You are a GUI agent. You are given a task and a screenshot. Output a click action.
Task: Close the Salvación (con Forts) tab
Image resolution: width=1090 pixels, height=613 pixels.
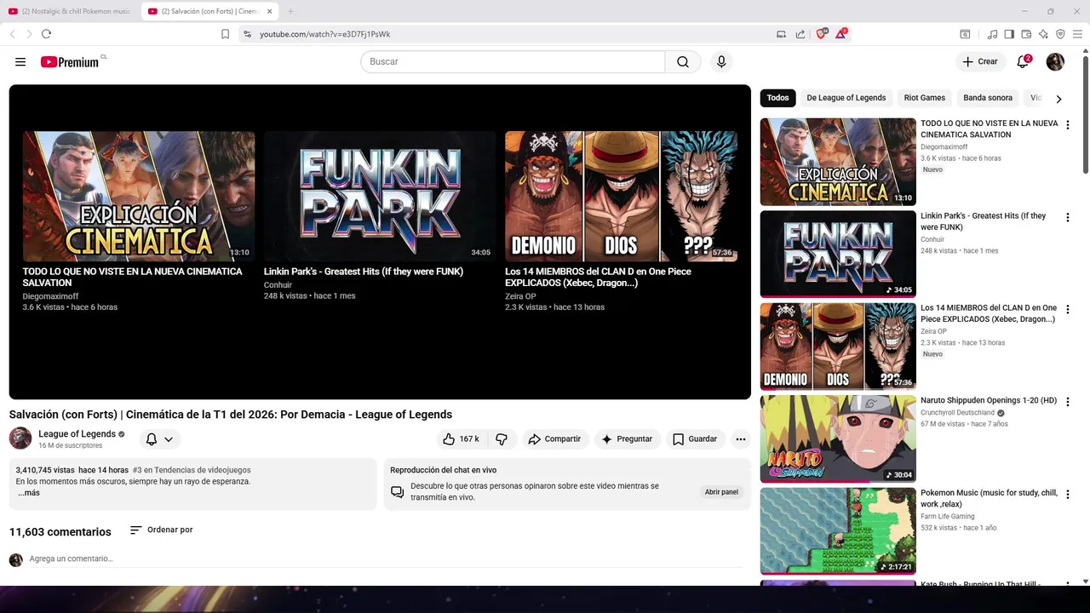click(270, 11)
